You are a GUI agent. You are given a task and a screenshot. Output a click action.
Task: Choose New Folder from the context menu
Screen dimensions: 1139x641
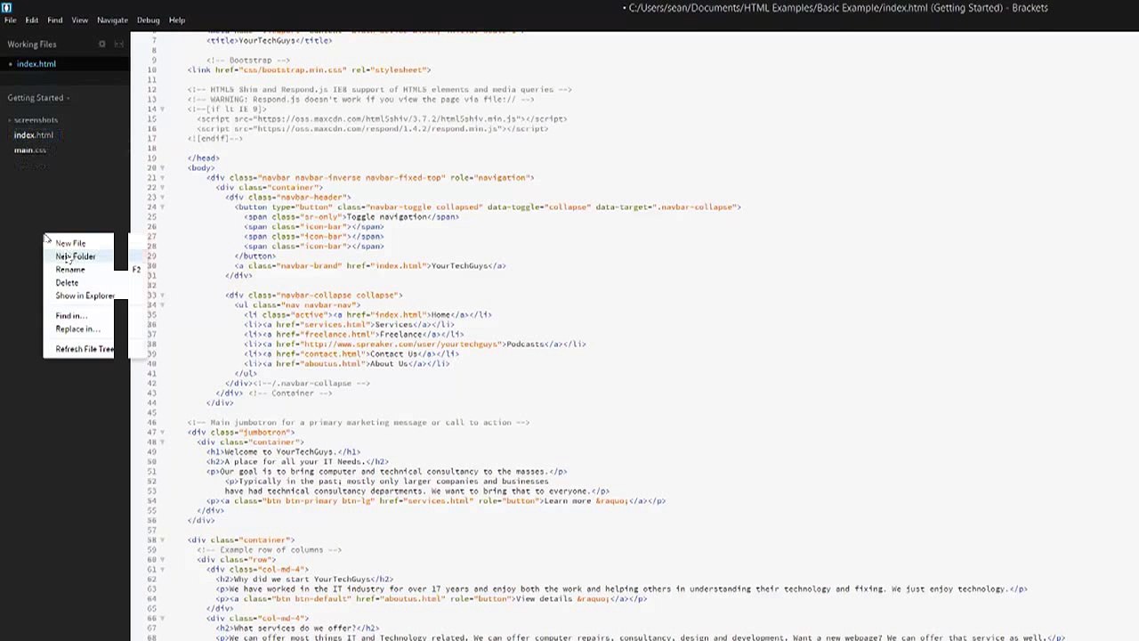(76, 256)
